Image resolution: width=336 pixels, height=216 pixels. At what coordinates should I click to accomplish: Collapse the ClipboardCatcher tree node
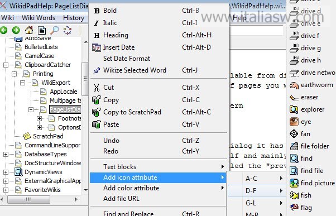6,65
